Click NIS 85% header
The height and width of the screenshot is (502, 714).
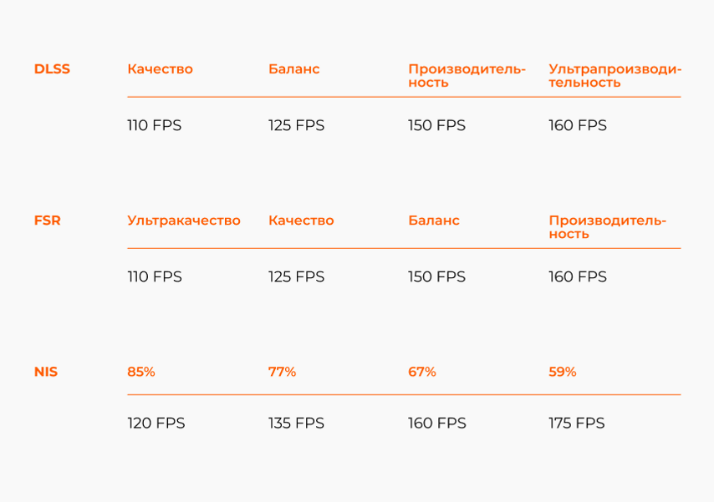pos(141,372)
